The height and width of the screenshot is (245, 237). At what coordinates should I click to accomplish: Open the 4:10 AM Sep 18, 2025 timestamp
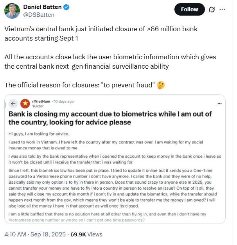[35, 234]
